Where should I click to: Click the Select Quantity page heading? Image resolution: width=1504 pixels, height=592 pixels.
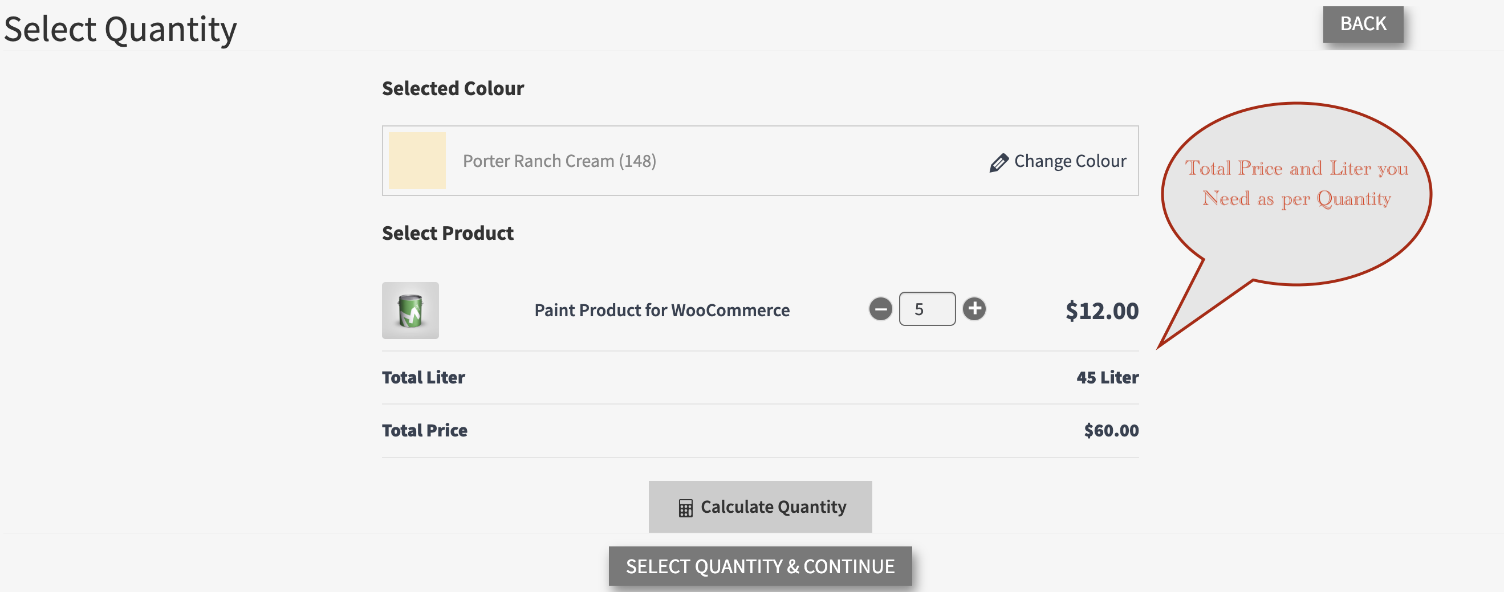(120, 29)
